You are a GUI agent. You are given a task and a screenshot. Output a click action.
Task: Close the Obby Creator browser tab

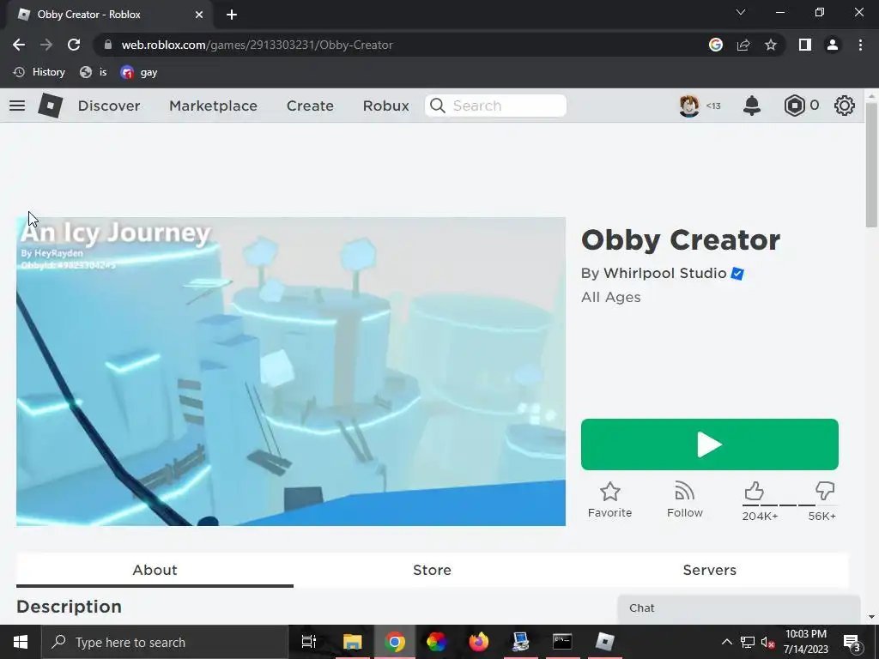(198, 15)
